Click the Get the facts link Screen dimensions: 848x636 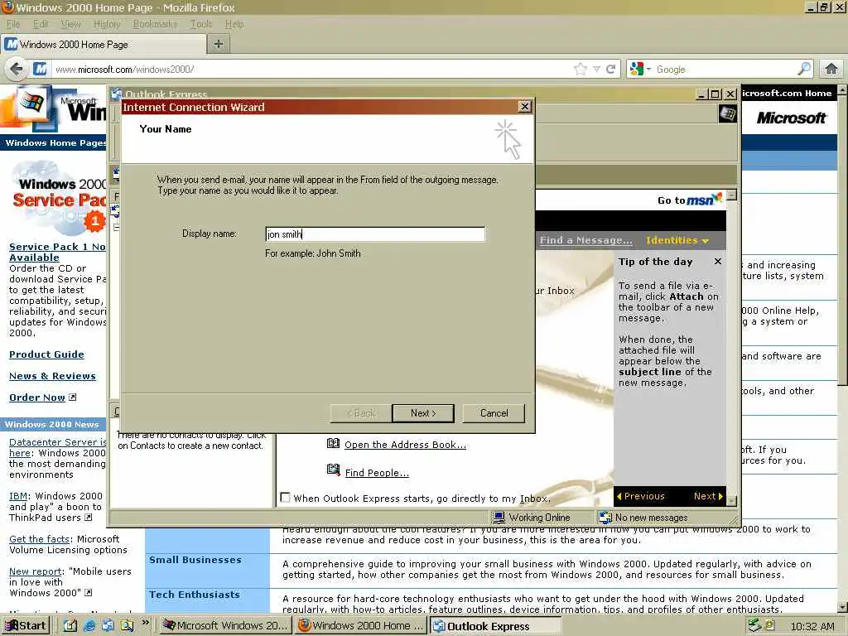coord(40,538)
